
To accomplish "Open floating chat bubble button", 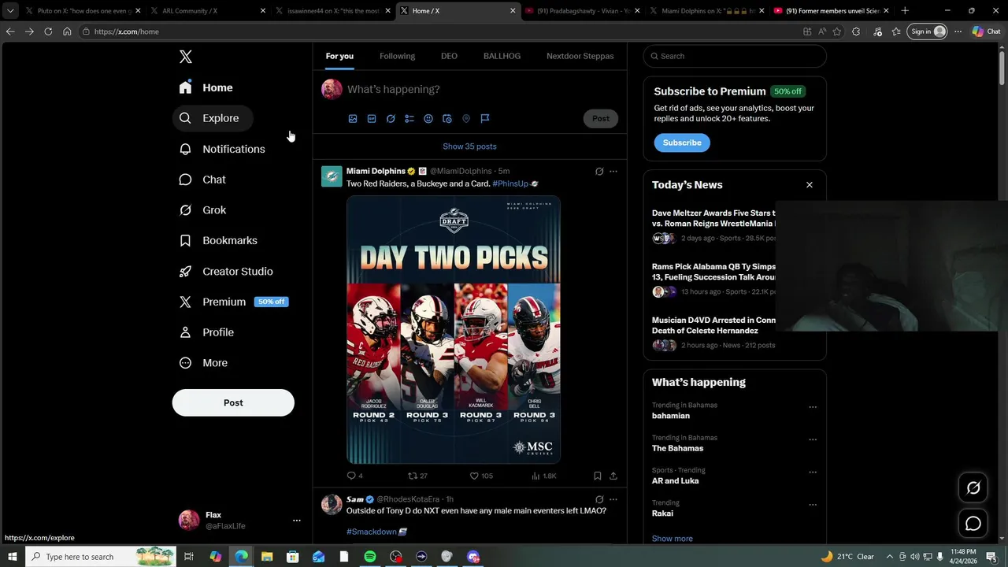I will click(973, 524).
